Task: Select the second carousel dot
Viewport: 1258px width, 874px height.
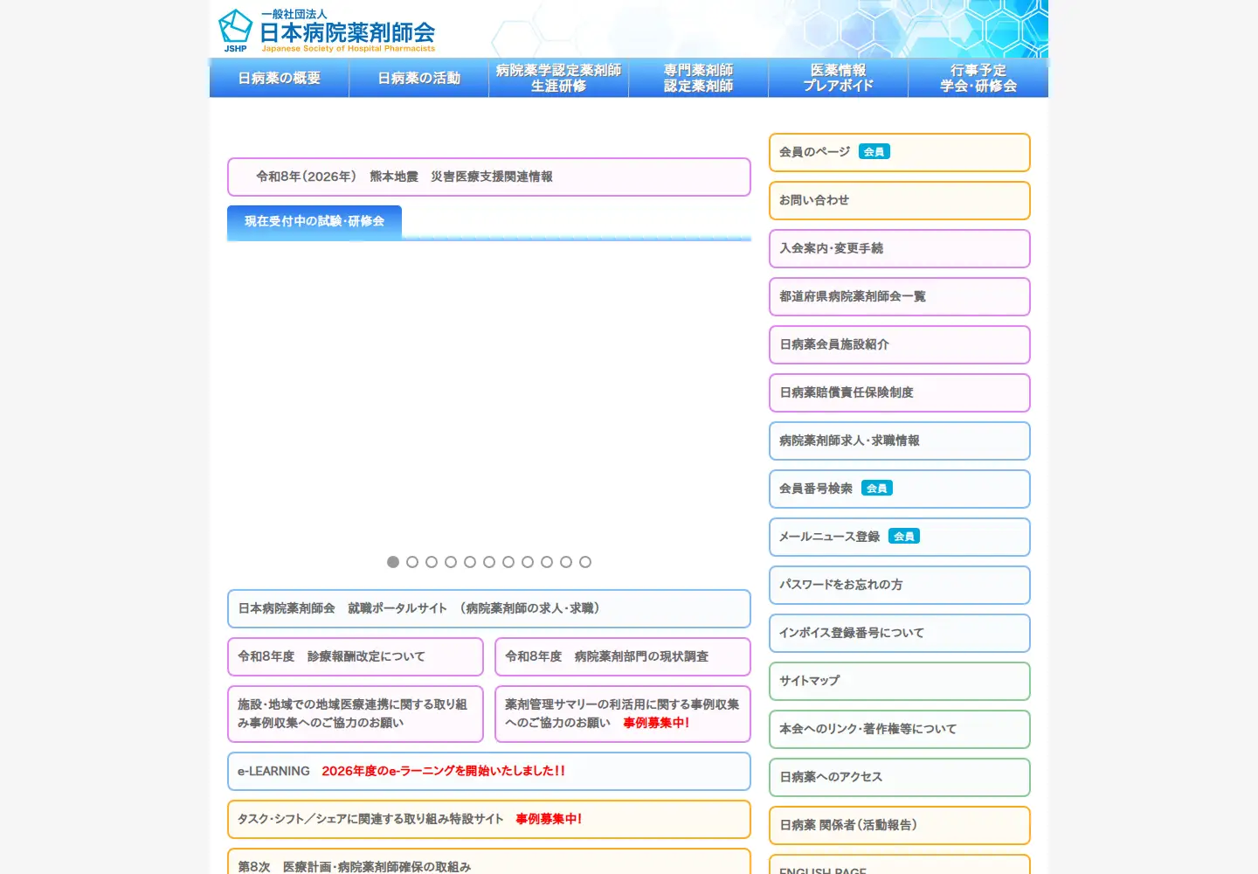Action: [x=412, y=562]
